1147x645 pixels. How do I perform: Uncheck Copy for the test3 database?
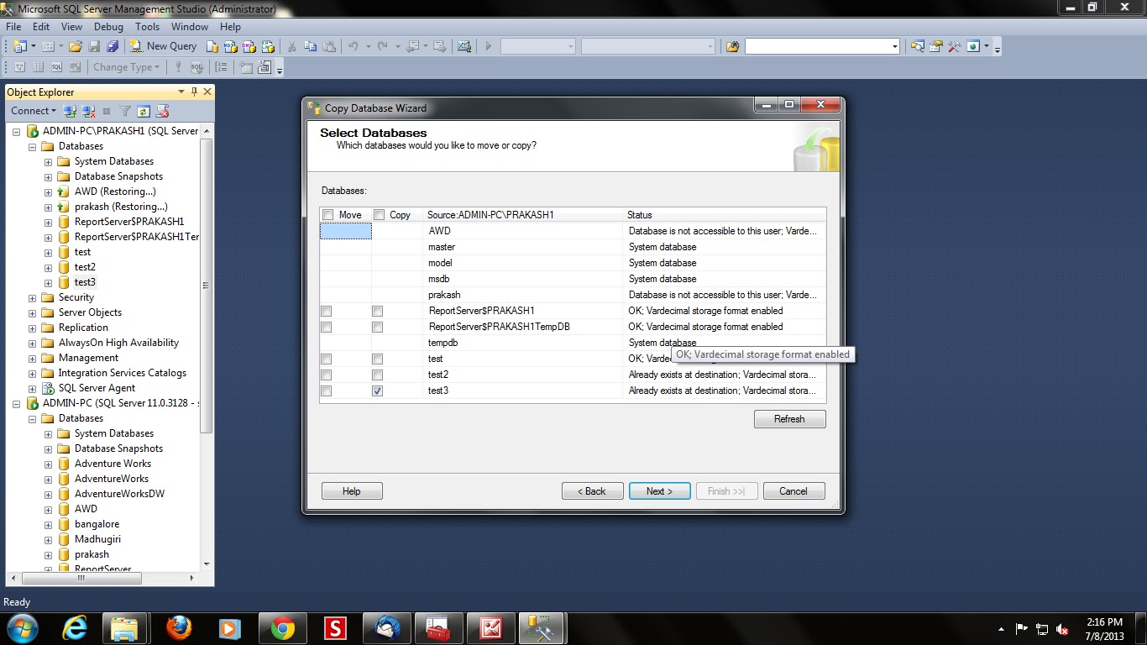pyautogui.click(x=377, y=391)
